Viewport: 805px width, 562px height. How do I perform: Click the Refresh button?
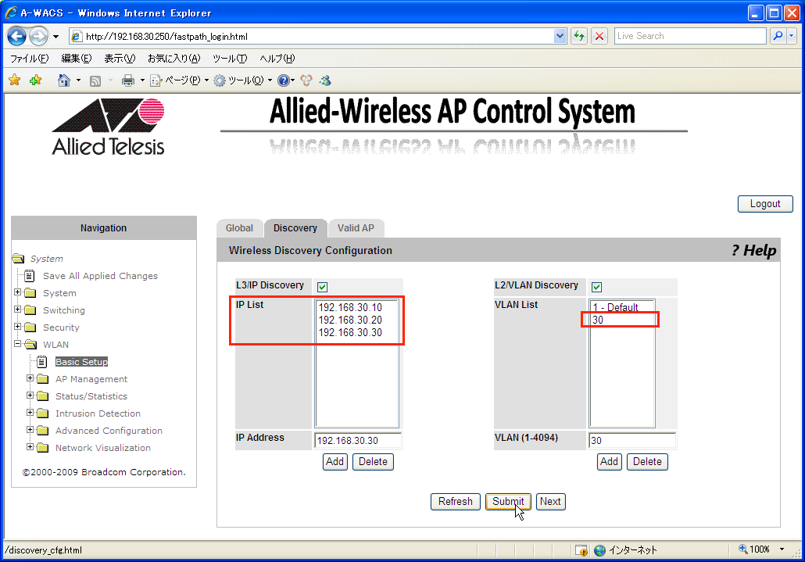[x=456, y=502]
